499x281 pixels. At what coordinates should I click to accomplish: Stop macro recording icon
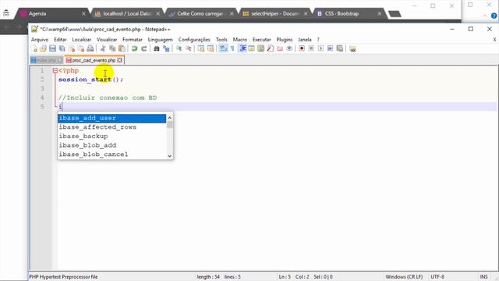pos(311,48)
